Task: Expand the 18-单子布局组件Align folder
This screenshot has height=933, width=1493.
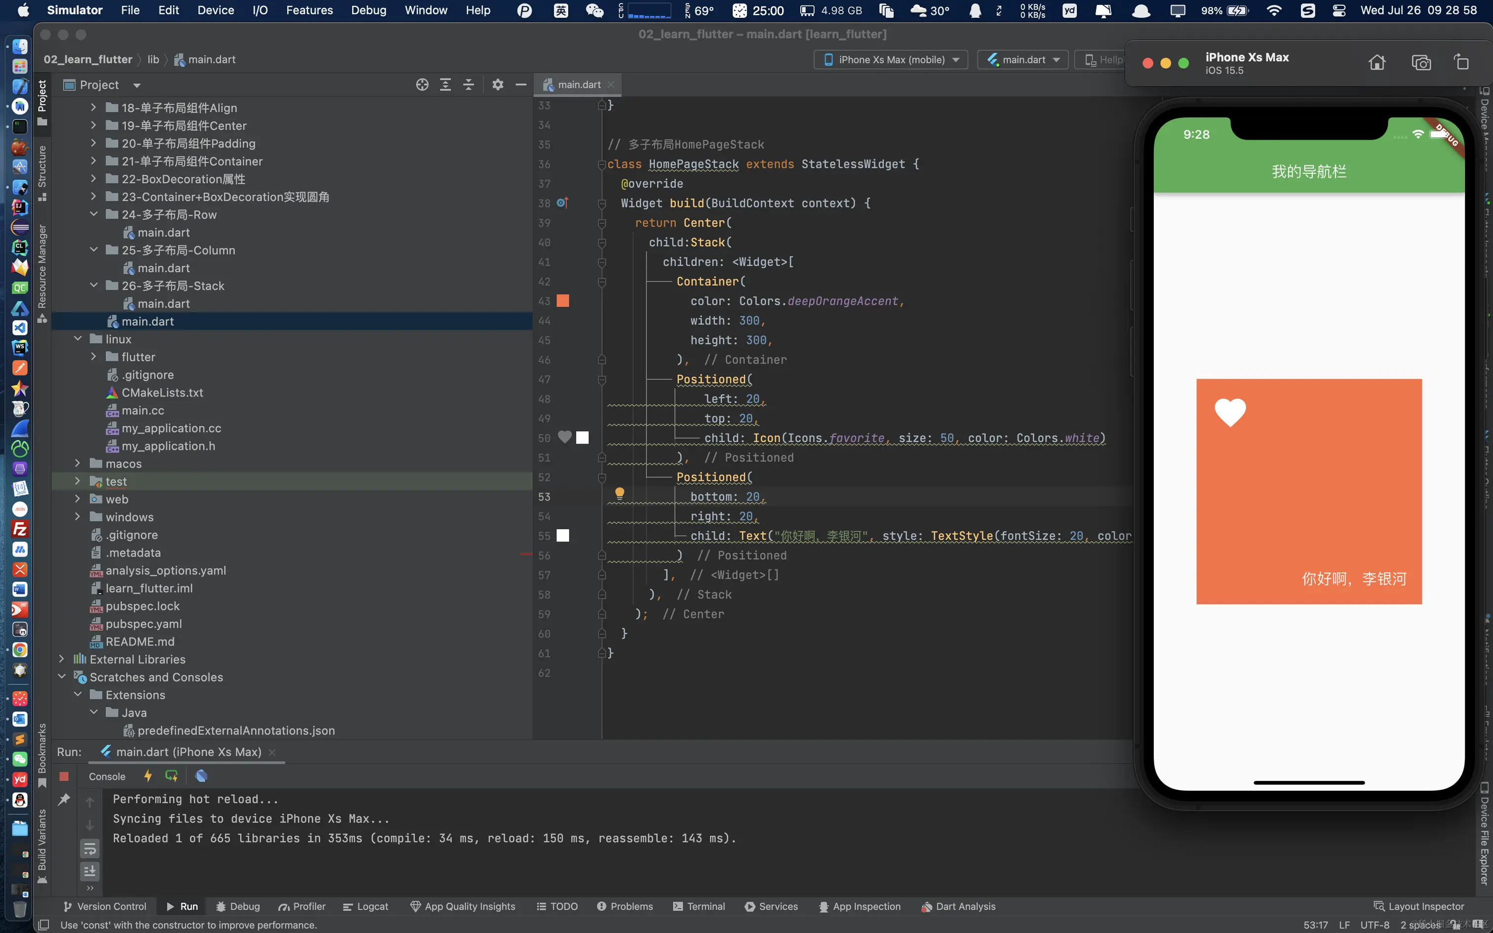Action: [x=94, y=107]
